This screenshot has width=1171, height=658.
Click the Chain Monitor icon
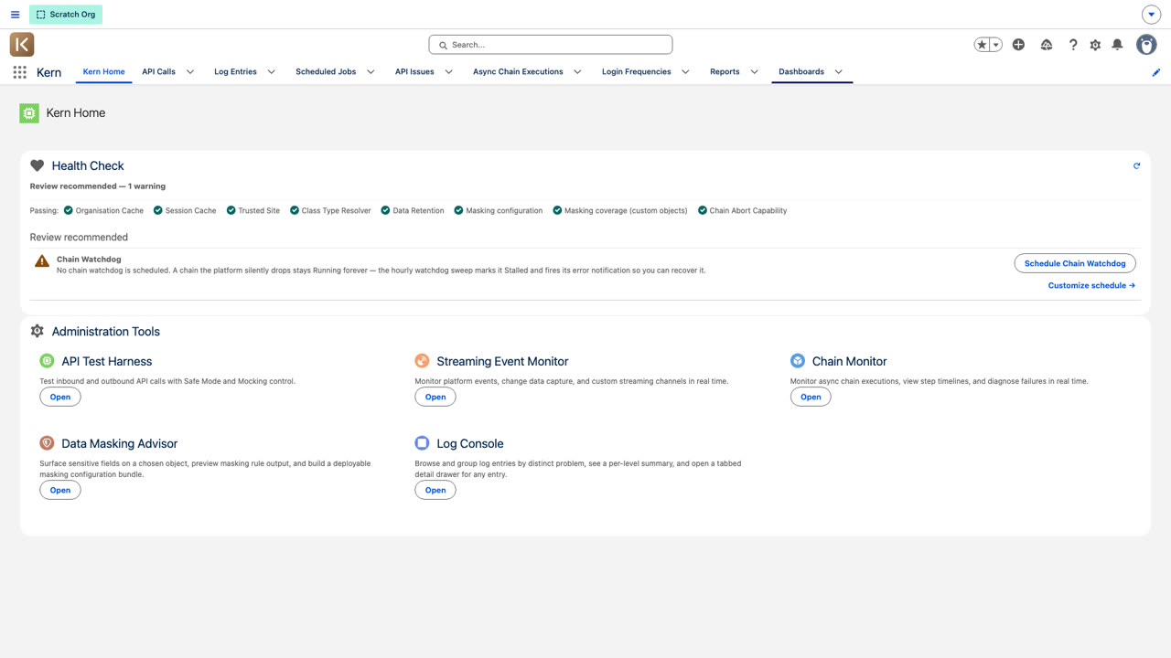[x=798, y=361]
